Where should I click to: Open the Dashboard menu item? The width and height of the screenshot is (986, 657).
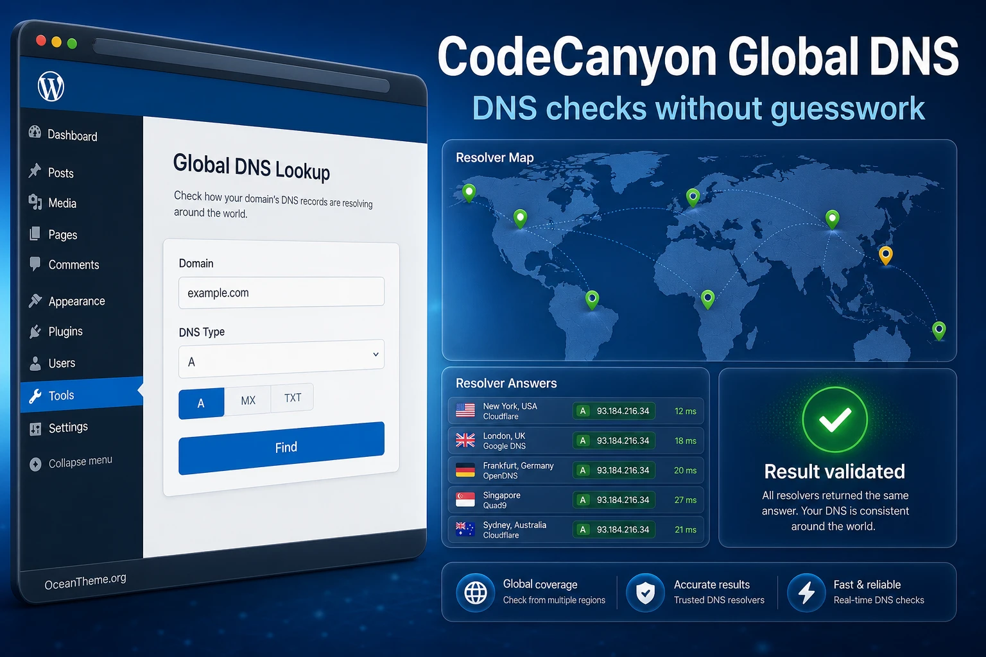(x=64, y=134)
